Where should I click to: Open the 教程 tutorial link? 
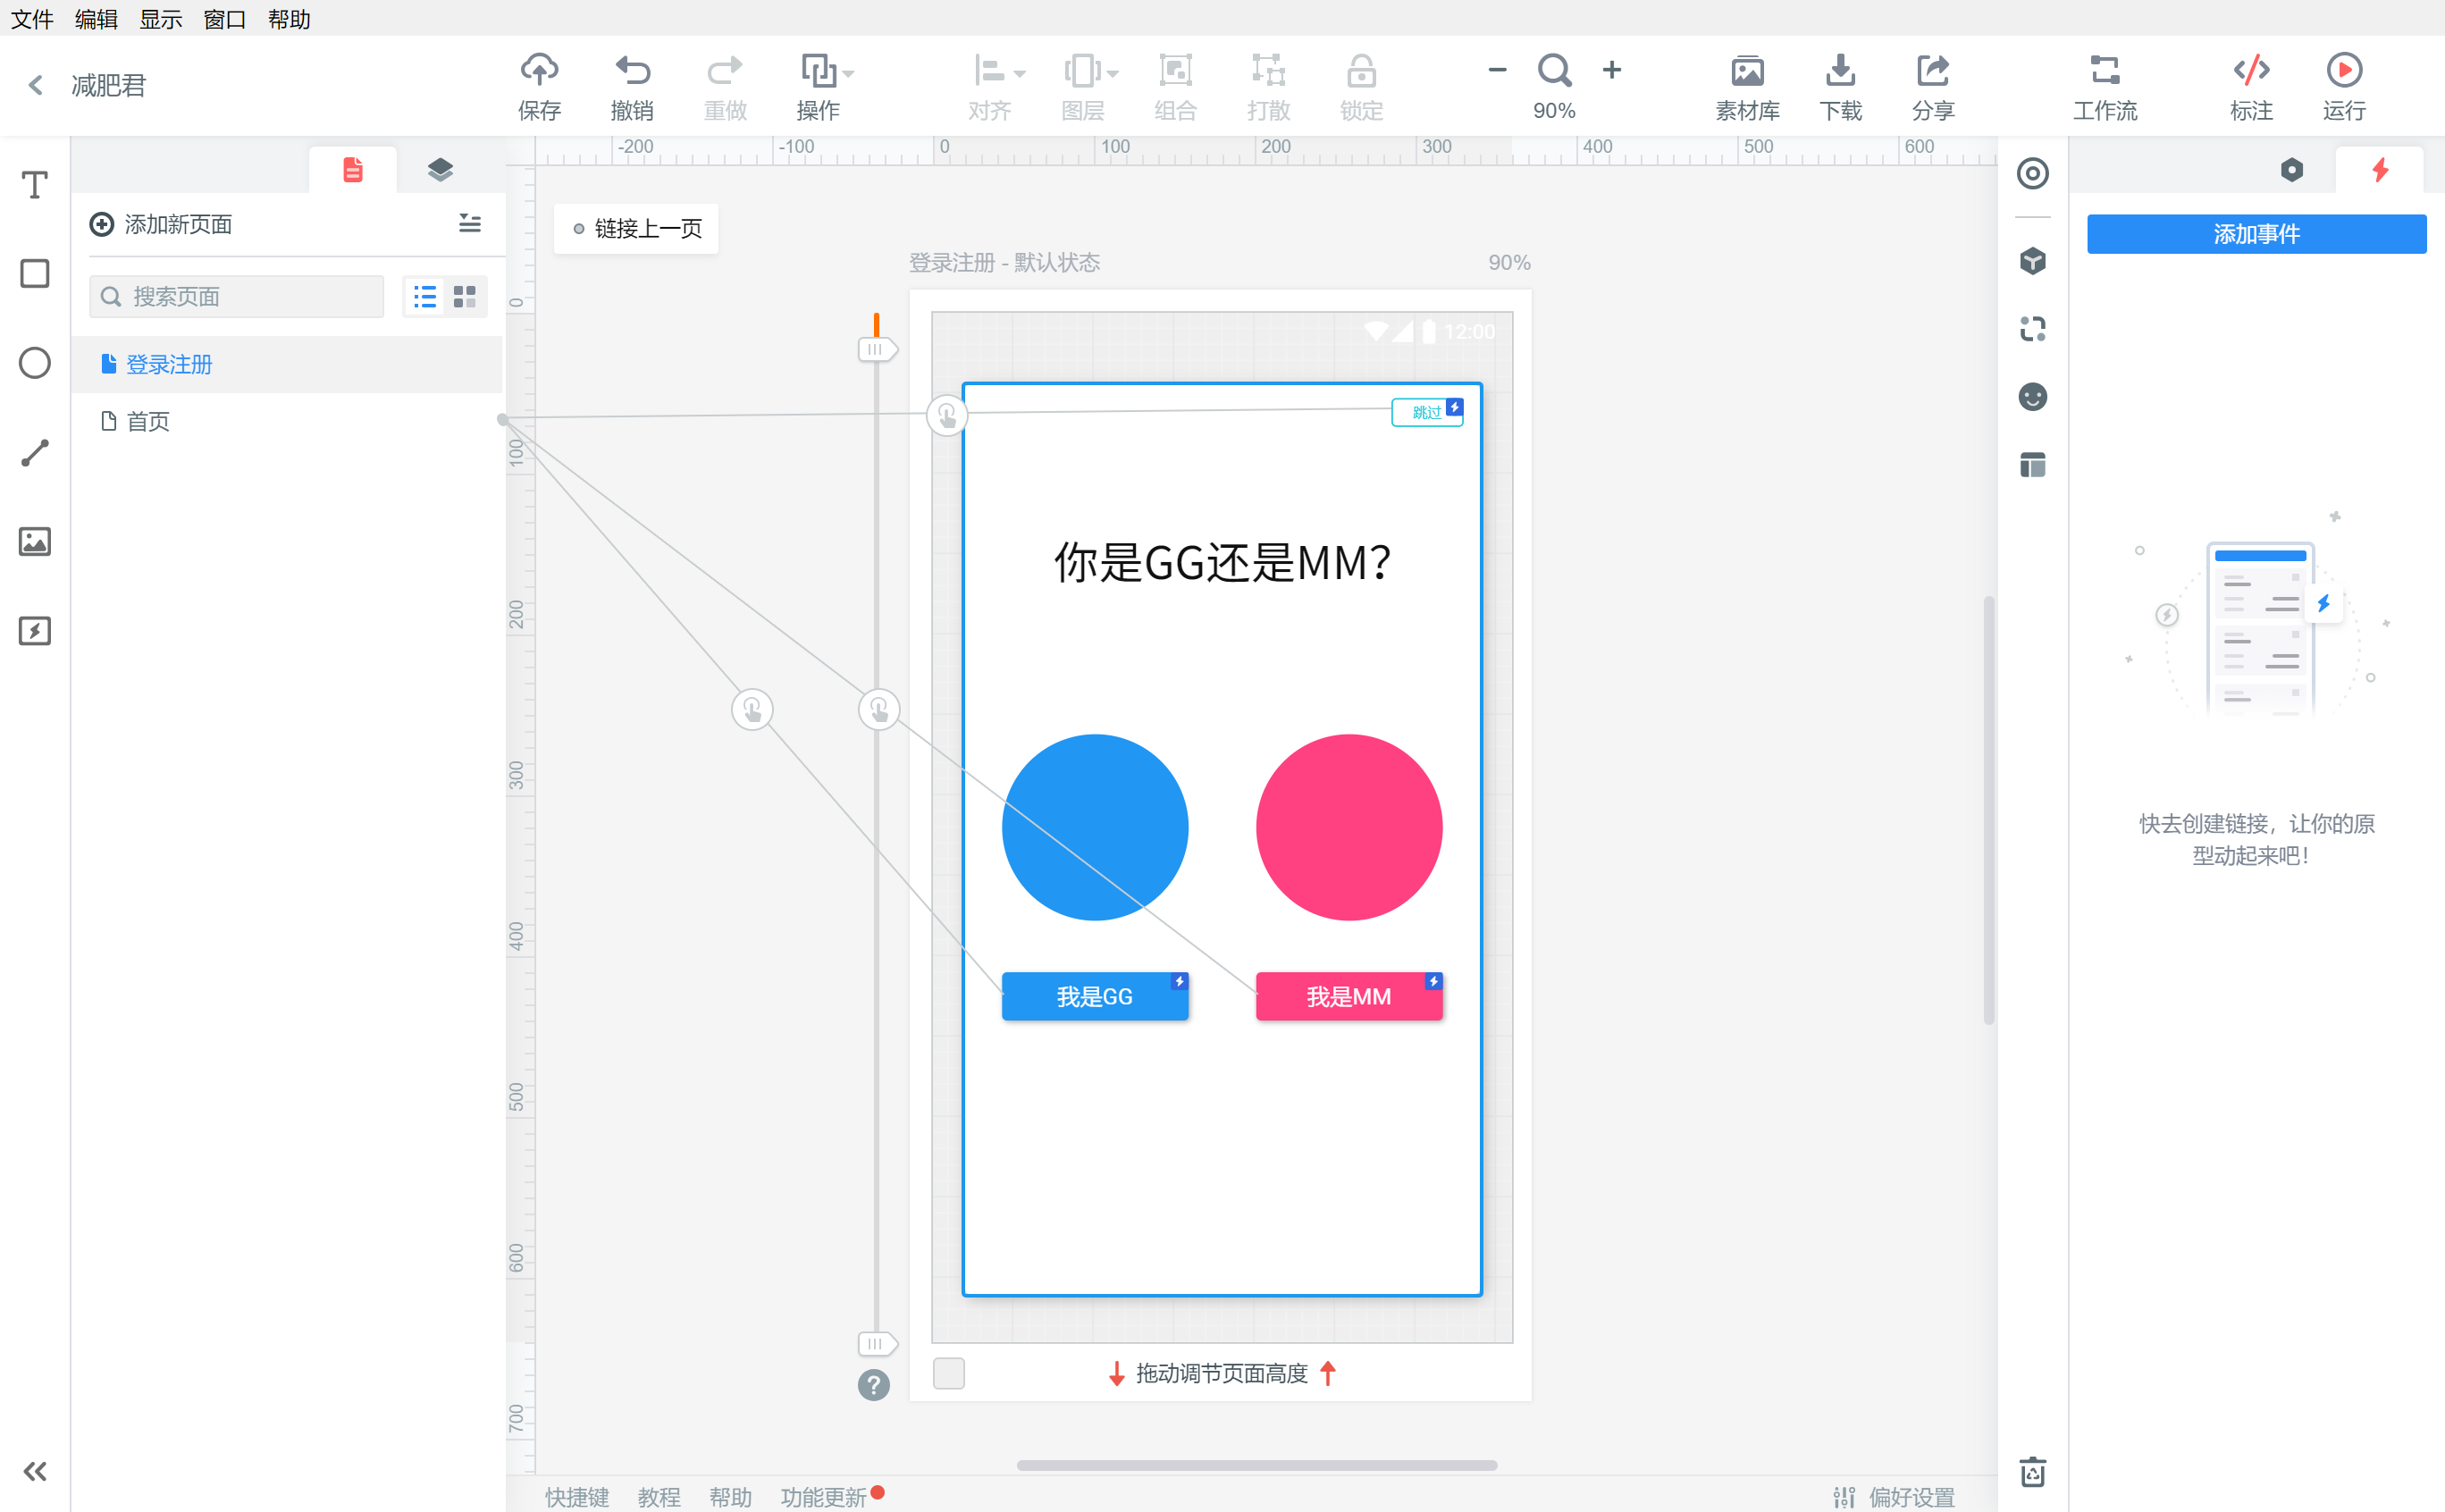pyautogui.click(x=659, y=1496)
